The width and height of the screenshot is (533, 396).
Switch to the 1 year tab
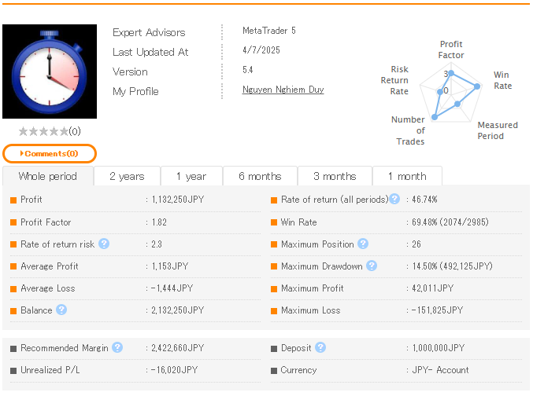pos(191,176)
